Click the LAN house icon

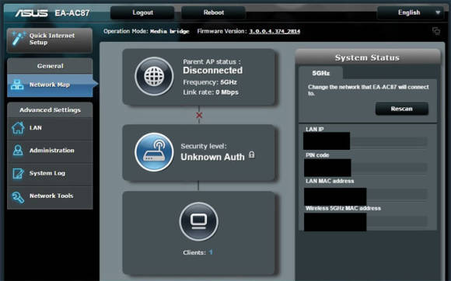18,128
